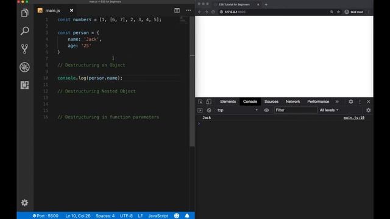Close the DevTools panel
Viewport: 390px width, 219px height.
(x=368, y=102)
